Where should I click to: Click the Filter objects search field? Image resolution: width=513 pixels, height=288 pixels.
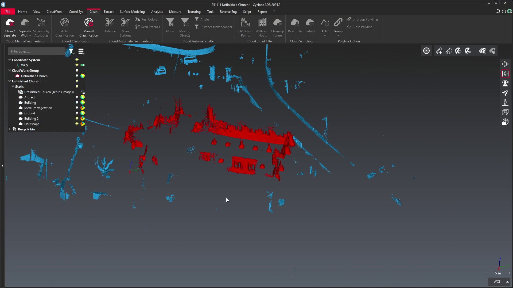(37, 51)
